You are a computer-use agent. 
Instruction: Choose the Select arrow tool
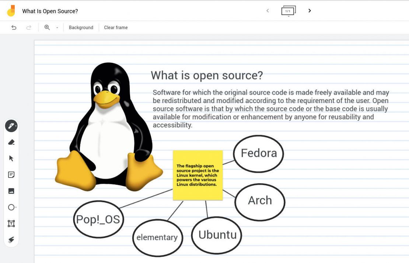pyautogui.click(x=11, y=158)
